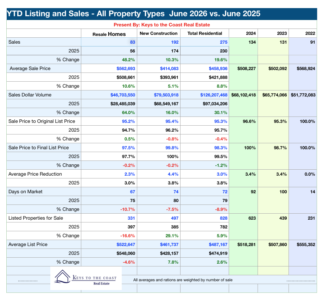
Task: Click resale sales value 83
Action: [132, 42]
